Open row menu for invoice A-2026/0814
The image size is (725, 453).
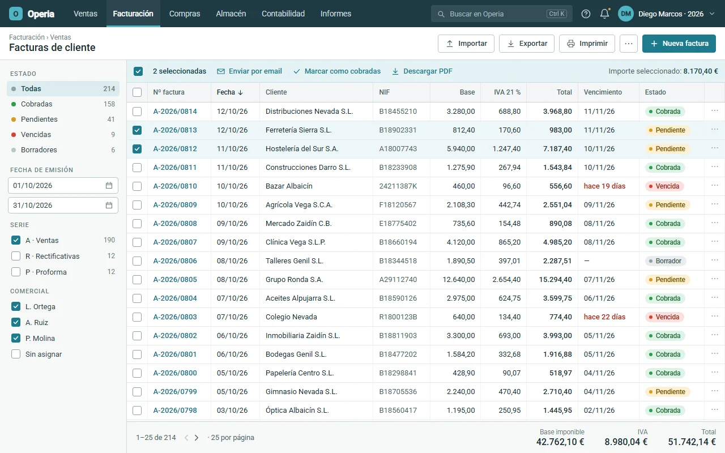[x=714, y=111]
